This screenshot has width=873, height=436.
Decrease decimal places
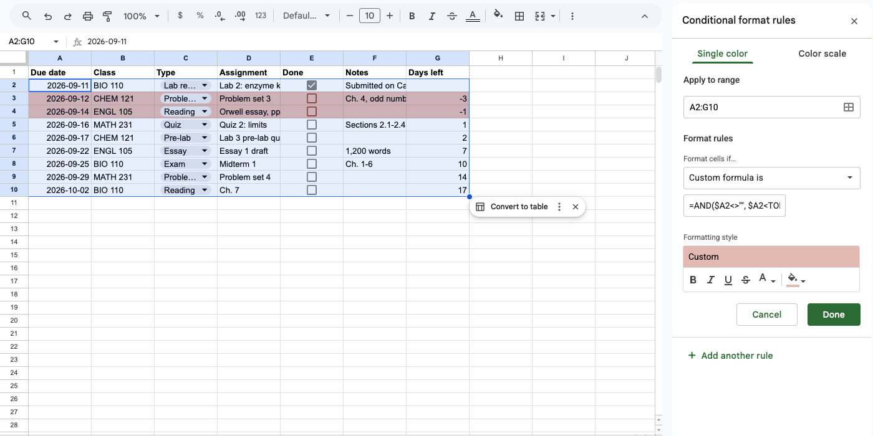[x=219, y=16]
